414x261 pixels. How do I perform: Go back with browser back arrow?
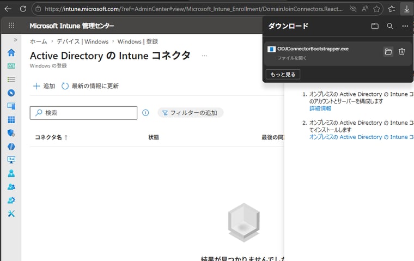8,9
